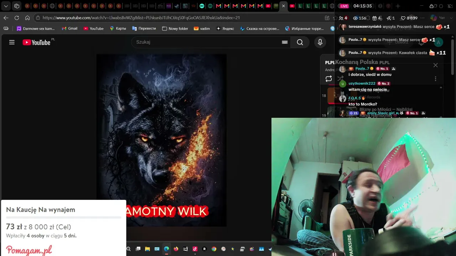Close the active YouTube browser tab
Viewport: 456px width, 256px height.
pyautogui.click(x=283, y=6)
